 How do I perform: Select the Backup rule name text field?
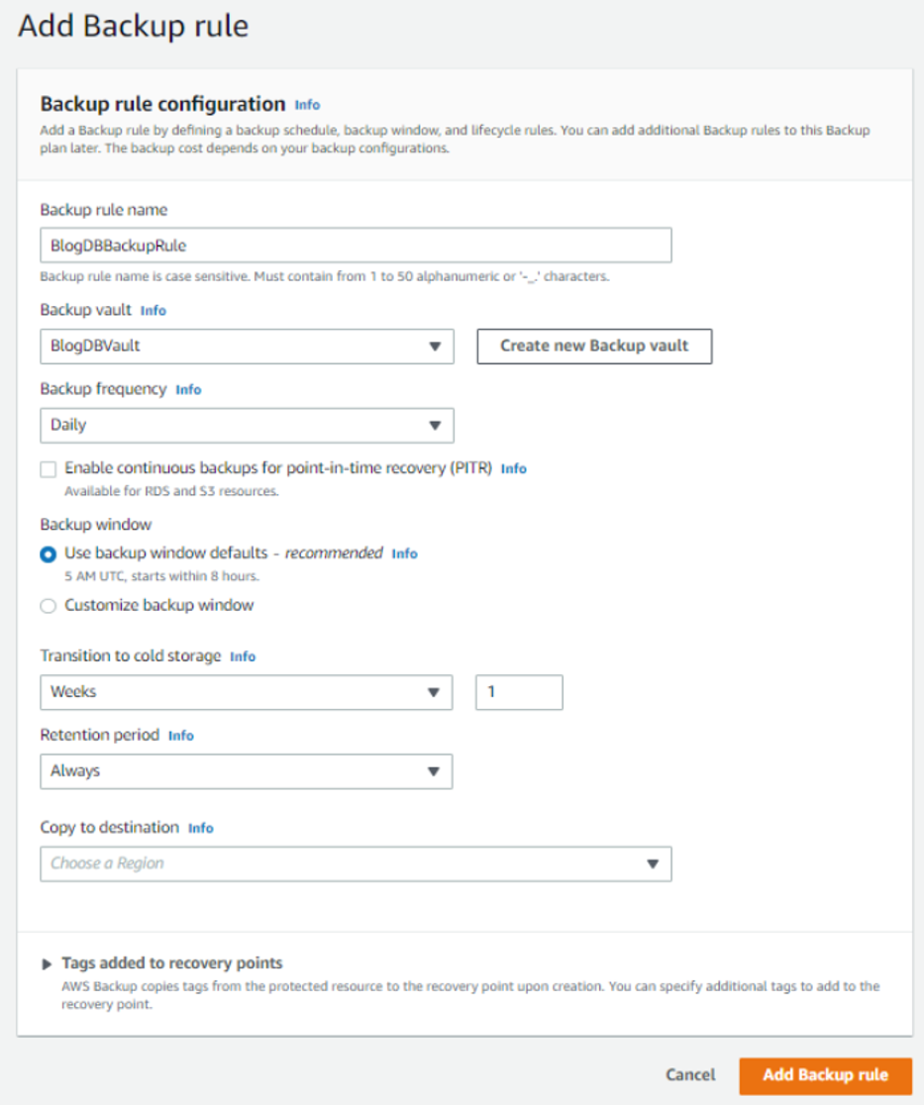(x=356, y=245)
